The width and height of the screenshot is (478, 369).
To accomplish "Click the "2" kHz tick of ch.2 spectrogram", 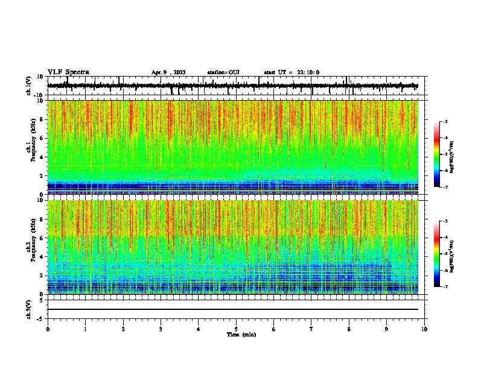I will coord(42,276).
